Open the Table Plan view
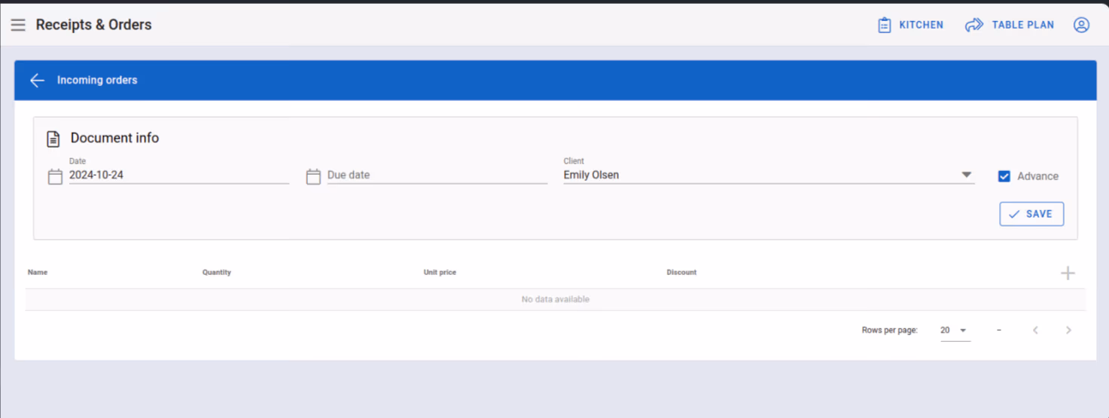1109x418 pixels. pyautogui.click(x=1010, y=25)
